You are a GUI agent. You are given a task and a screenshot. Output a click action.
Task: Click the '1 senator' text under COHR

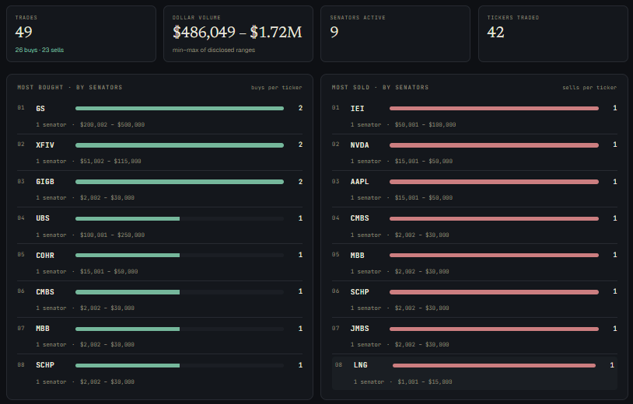51,271
